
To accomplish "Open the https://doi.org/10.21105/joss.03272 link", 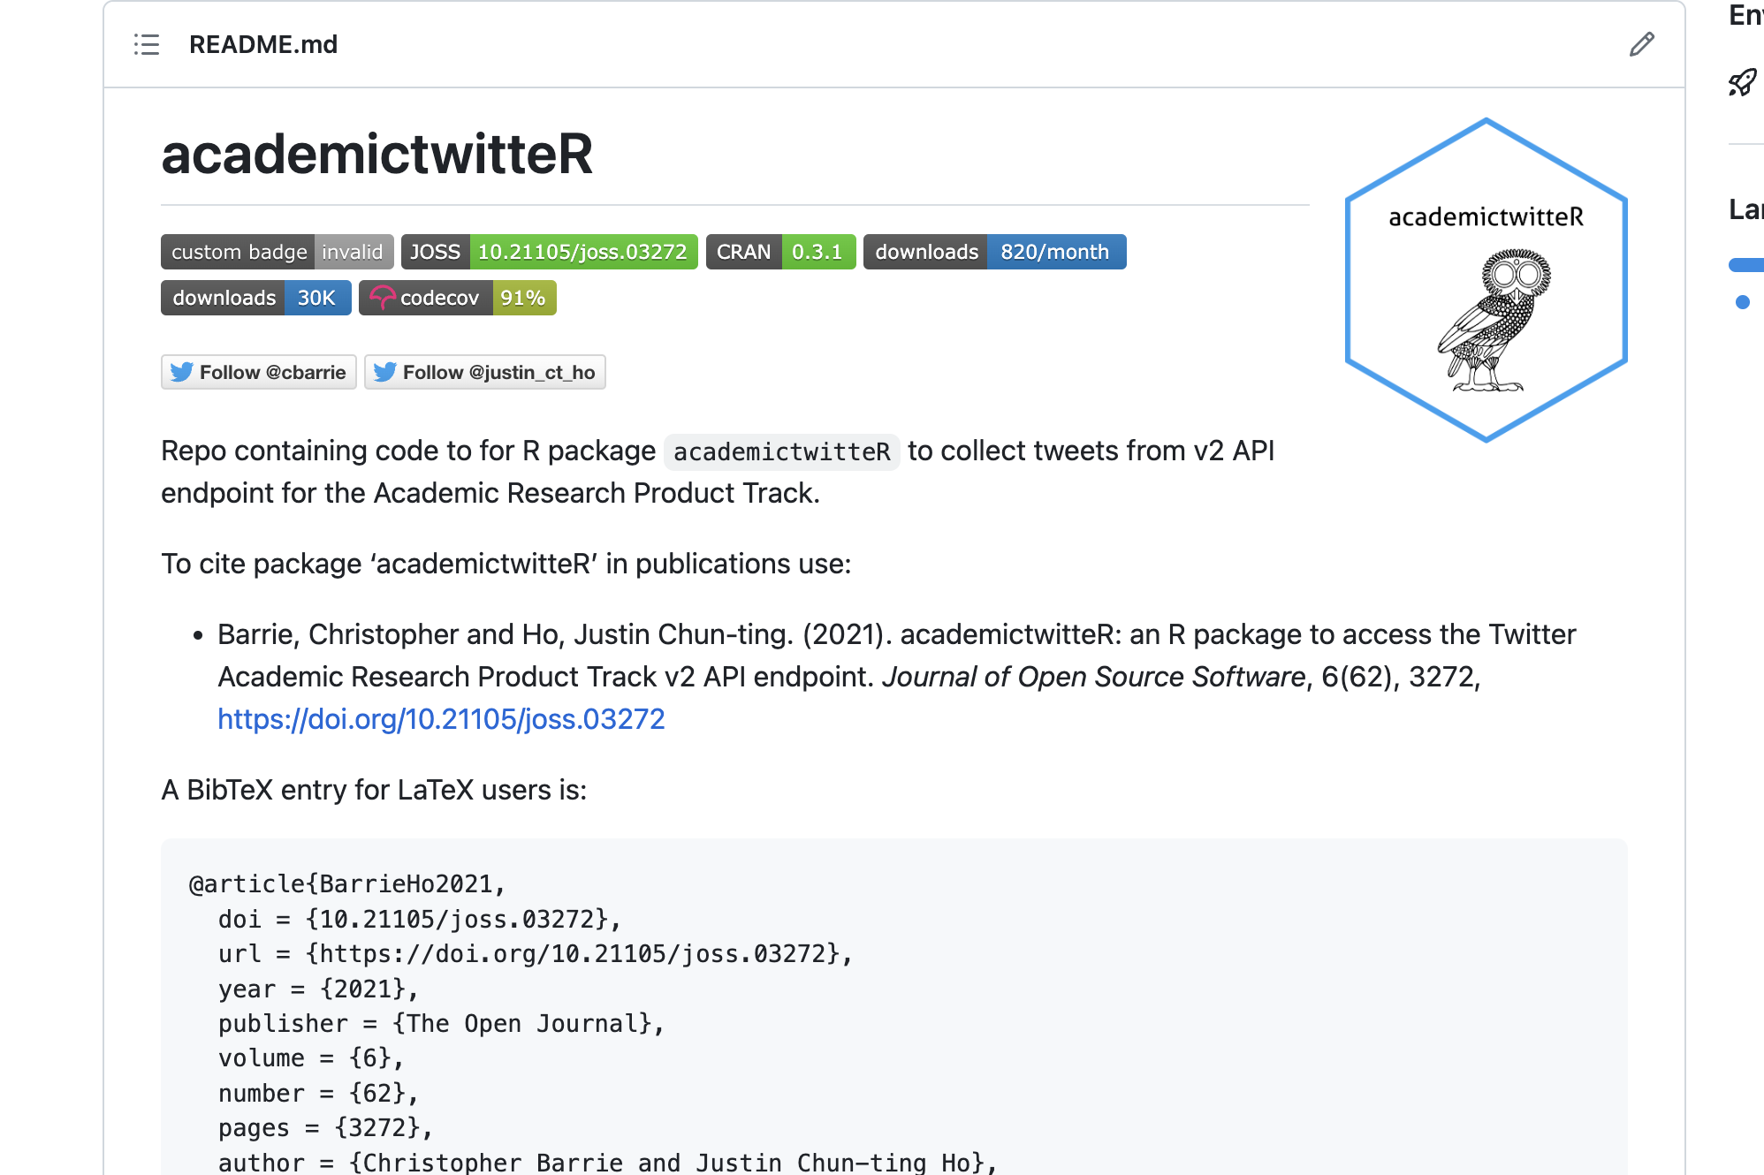I will 441,719.
